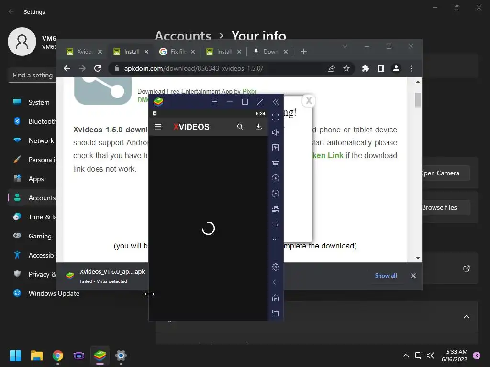The width and height of the screenshot is (490, 367).
Task: Open the Chrome three-dot menu
Action: pos(412,68)
